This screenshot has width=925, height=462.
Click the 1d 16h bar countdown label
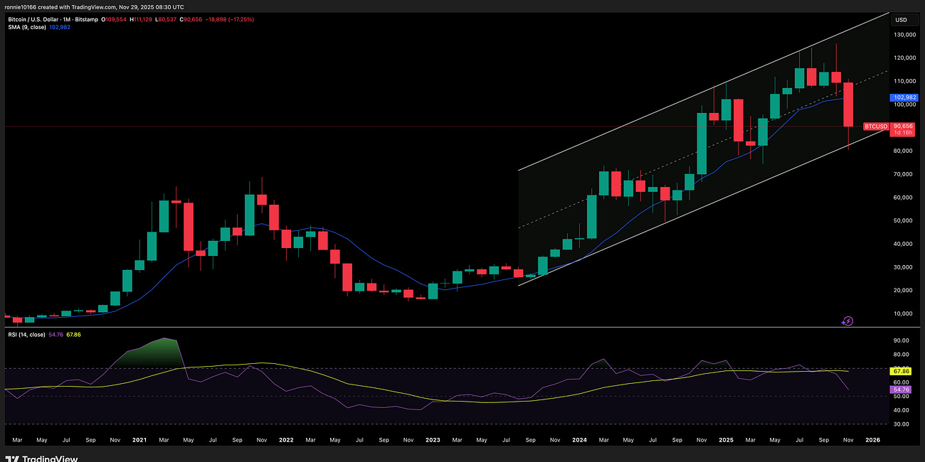click(x=902, y=131)
